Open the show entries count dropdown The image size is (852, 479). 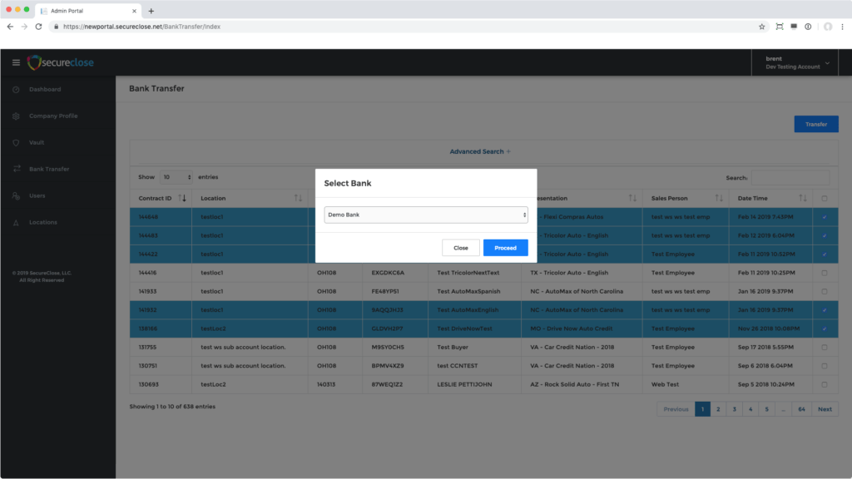176,177
